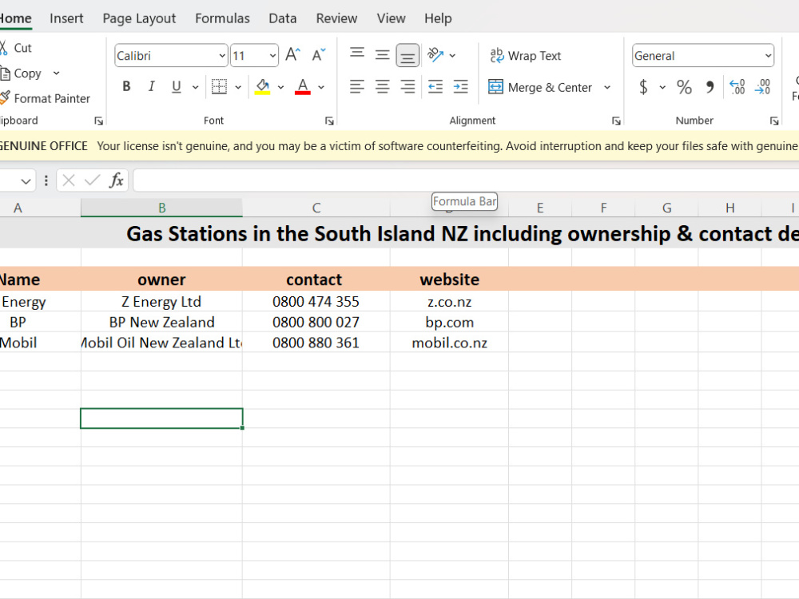Select the cell containing bp.com
The height and width of the screenshot is (599, 799).
449,322
